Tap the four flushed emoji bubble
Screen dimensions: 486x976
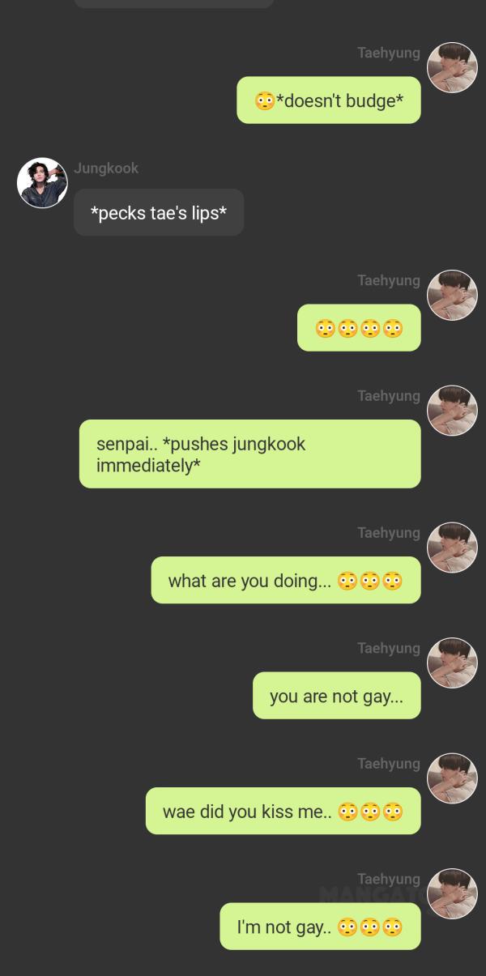[x=359, y=328]
